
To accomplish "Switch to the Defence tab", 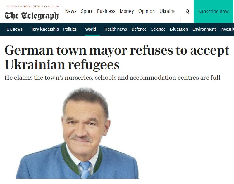I will pos(139,29).
